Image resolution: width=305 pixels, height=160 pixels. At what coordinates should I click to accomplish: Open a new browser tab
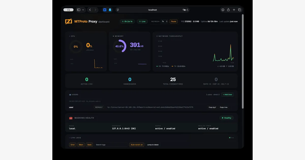[x=234, y=10]
